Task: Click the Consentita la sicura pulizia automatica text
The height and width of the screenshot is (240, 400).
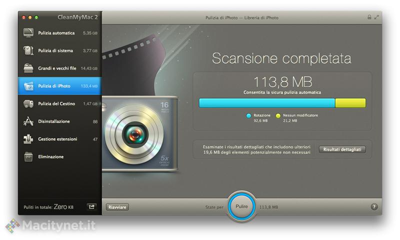Action: coord(282,92)
